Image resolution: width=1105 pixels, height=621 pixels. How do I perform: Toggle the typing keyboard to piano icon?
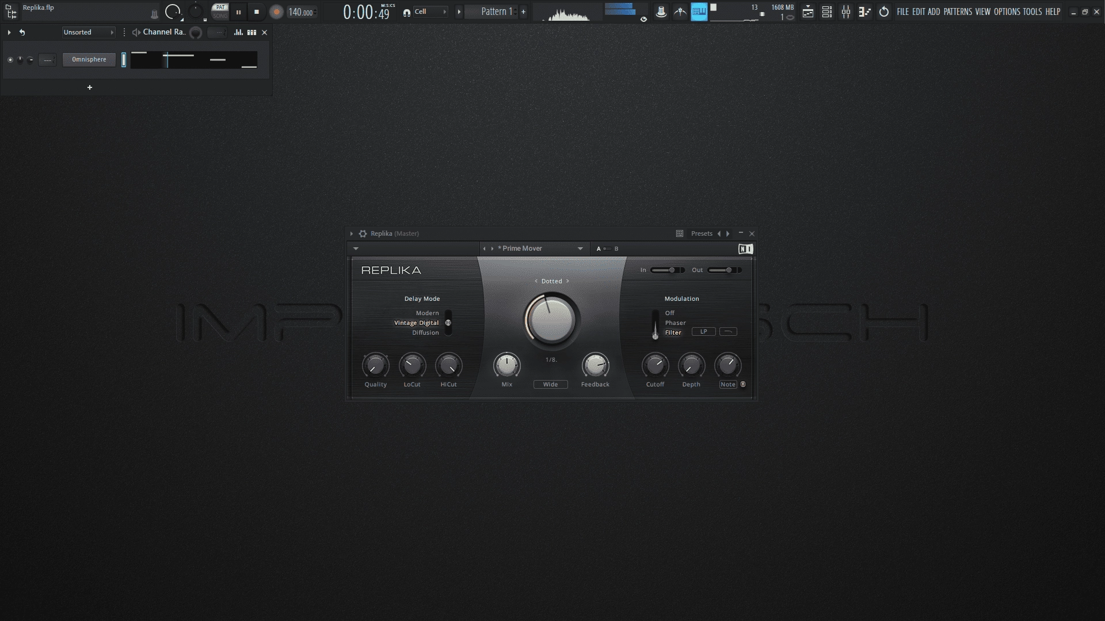[699, 11]
